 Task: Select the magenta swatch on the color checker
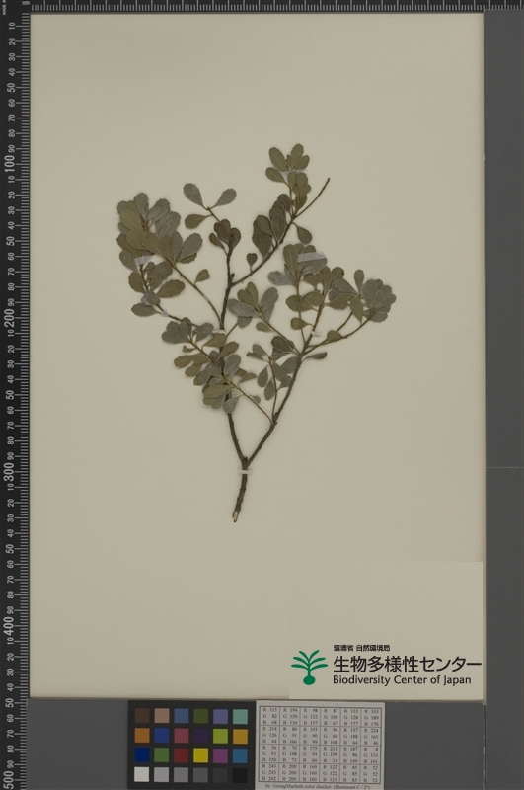coord(220,755)
